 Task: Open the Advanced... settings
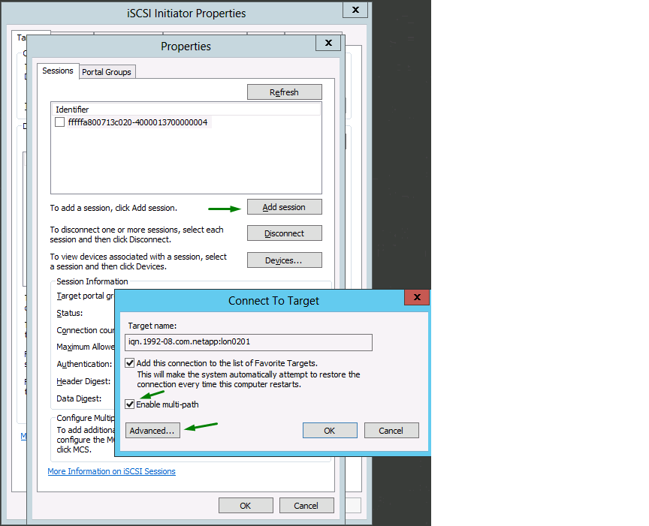pyautogui.click(x=152, y=431)
